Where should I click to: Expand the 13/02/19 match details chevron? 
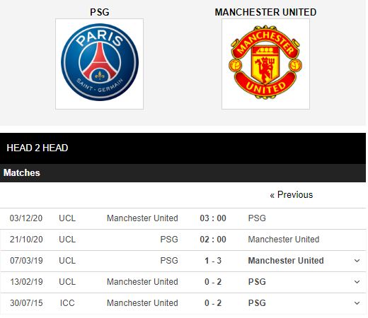coord(357,282)
